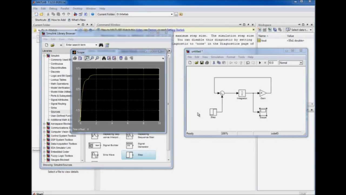The height and width of the screenshot is (195, 346).
Task: Open MATLAB Desktop menu
Action: pyautogui.click(x=78, y=9)
